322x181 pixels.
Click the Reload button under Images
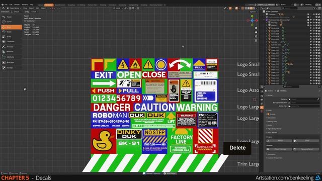point(279,141)
